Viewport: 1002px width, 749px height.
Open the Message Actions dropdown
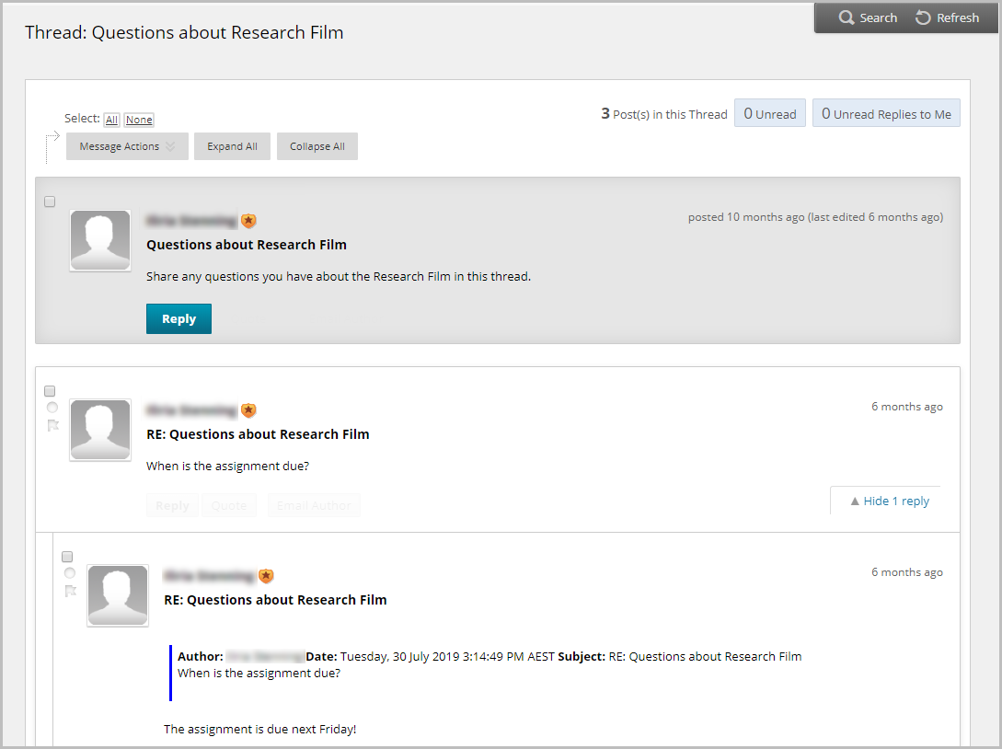[127, 145]
